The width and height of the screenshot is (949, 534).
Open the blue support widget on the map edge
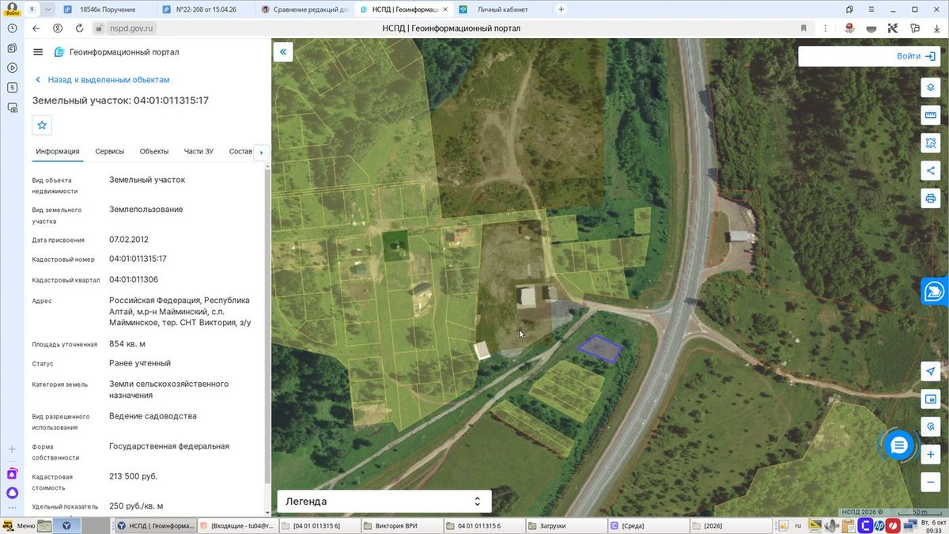(x=935, y=291)
